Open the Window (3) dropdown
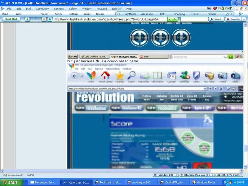248x186 pixels. (166, 175)
